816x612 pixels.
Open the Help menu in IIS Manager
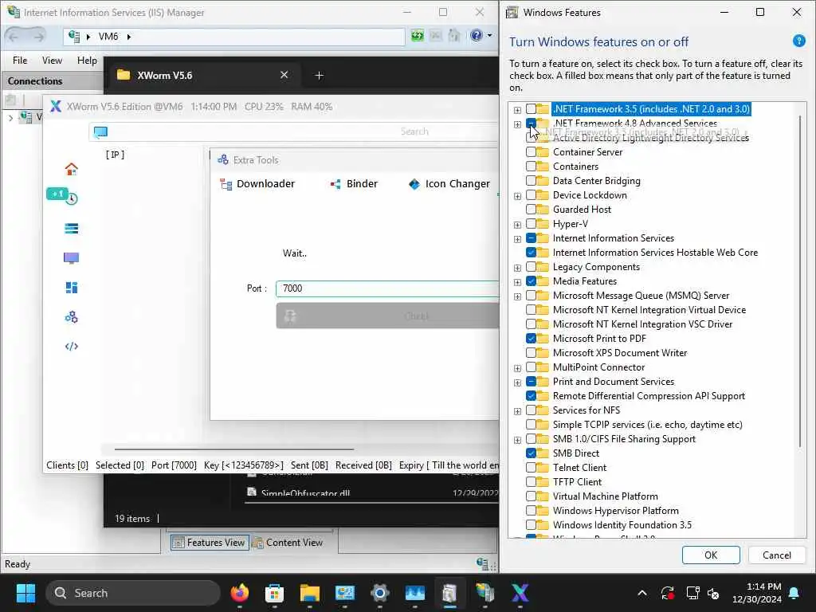pyautogui.click(x=87, y=61)
